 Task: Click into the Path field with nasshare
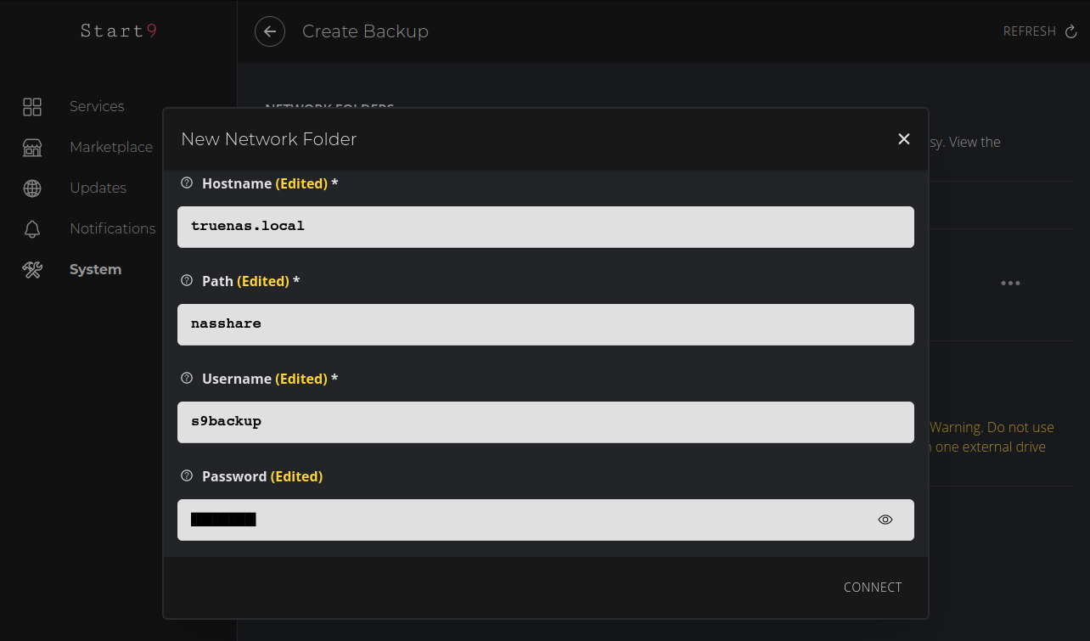(545, 324)
